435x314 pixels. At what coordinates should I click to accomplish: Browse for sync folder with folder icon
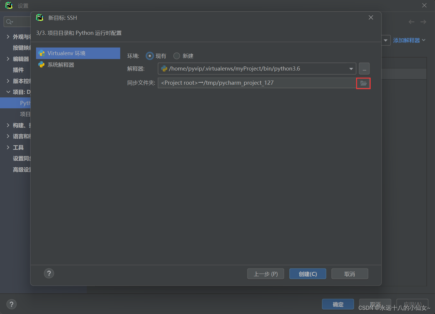tap(363, 83)
